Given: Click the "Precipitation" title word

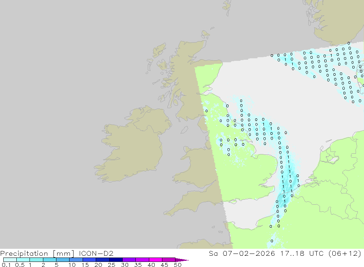Looking at the screenshot, I should click(x=24, y=253).
